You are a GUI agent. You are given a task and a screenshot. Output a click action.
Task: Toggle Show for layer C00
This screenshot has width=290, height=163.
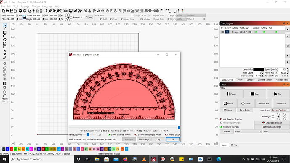264,32
